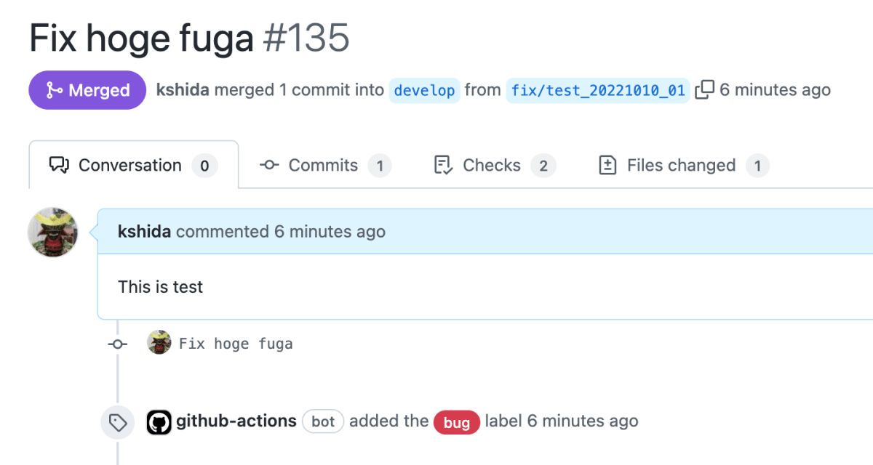
Task: Click the Conversation speech bubble icon
Action: point(59,166)
